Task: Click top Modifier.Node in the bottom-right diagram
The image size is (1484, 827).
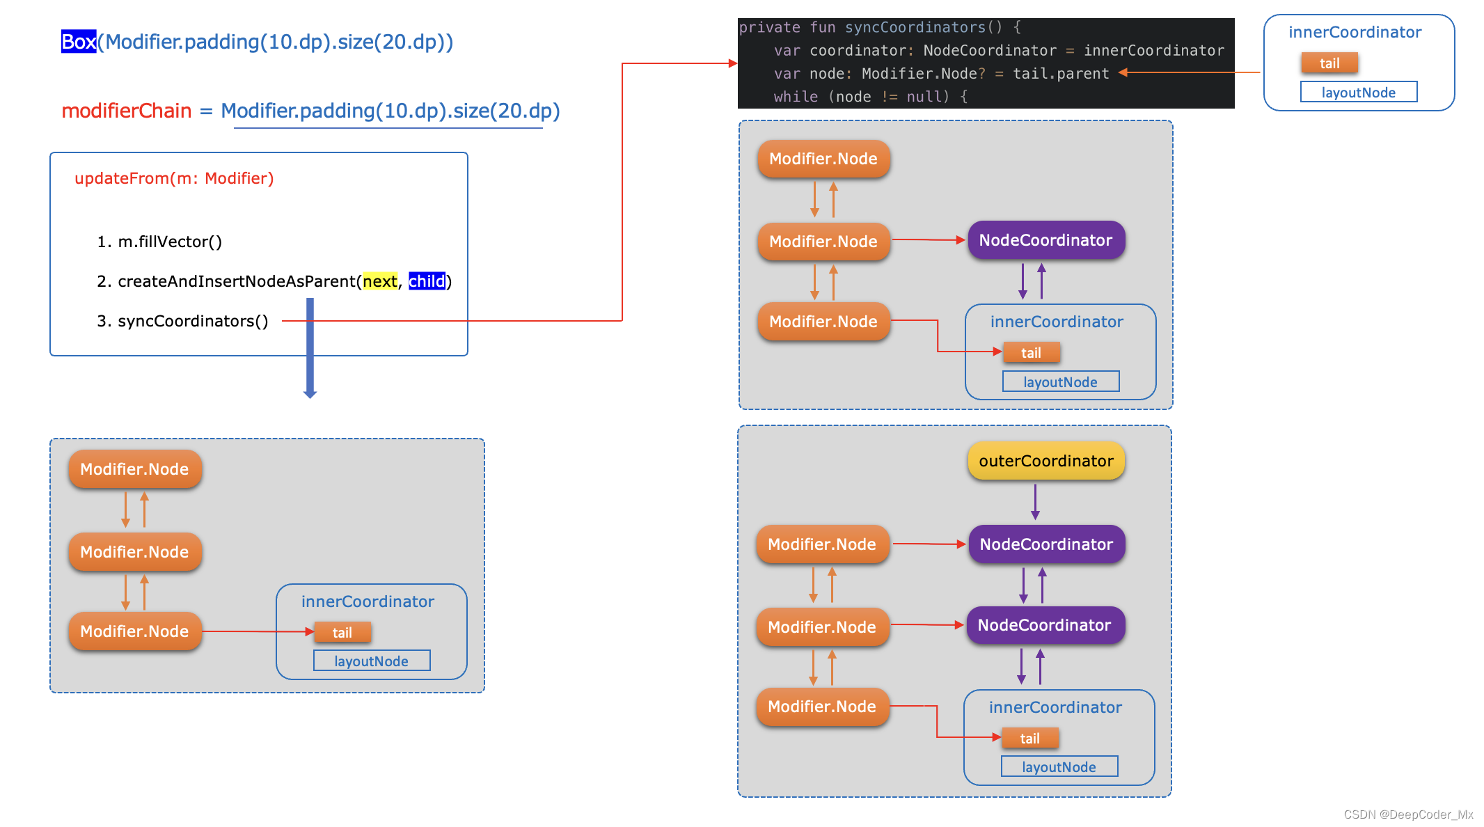Action: coord(823,544)
